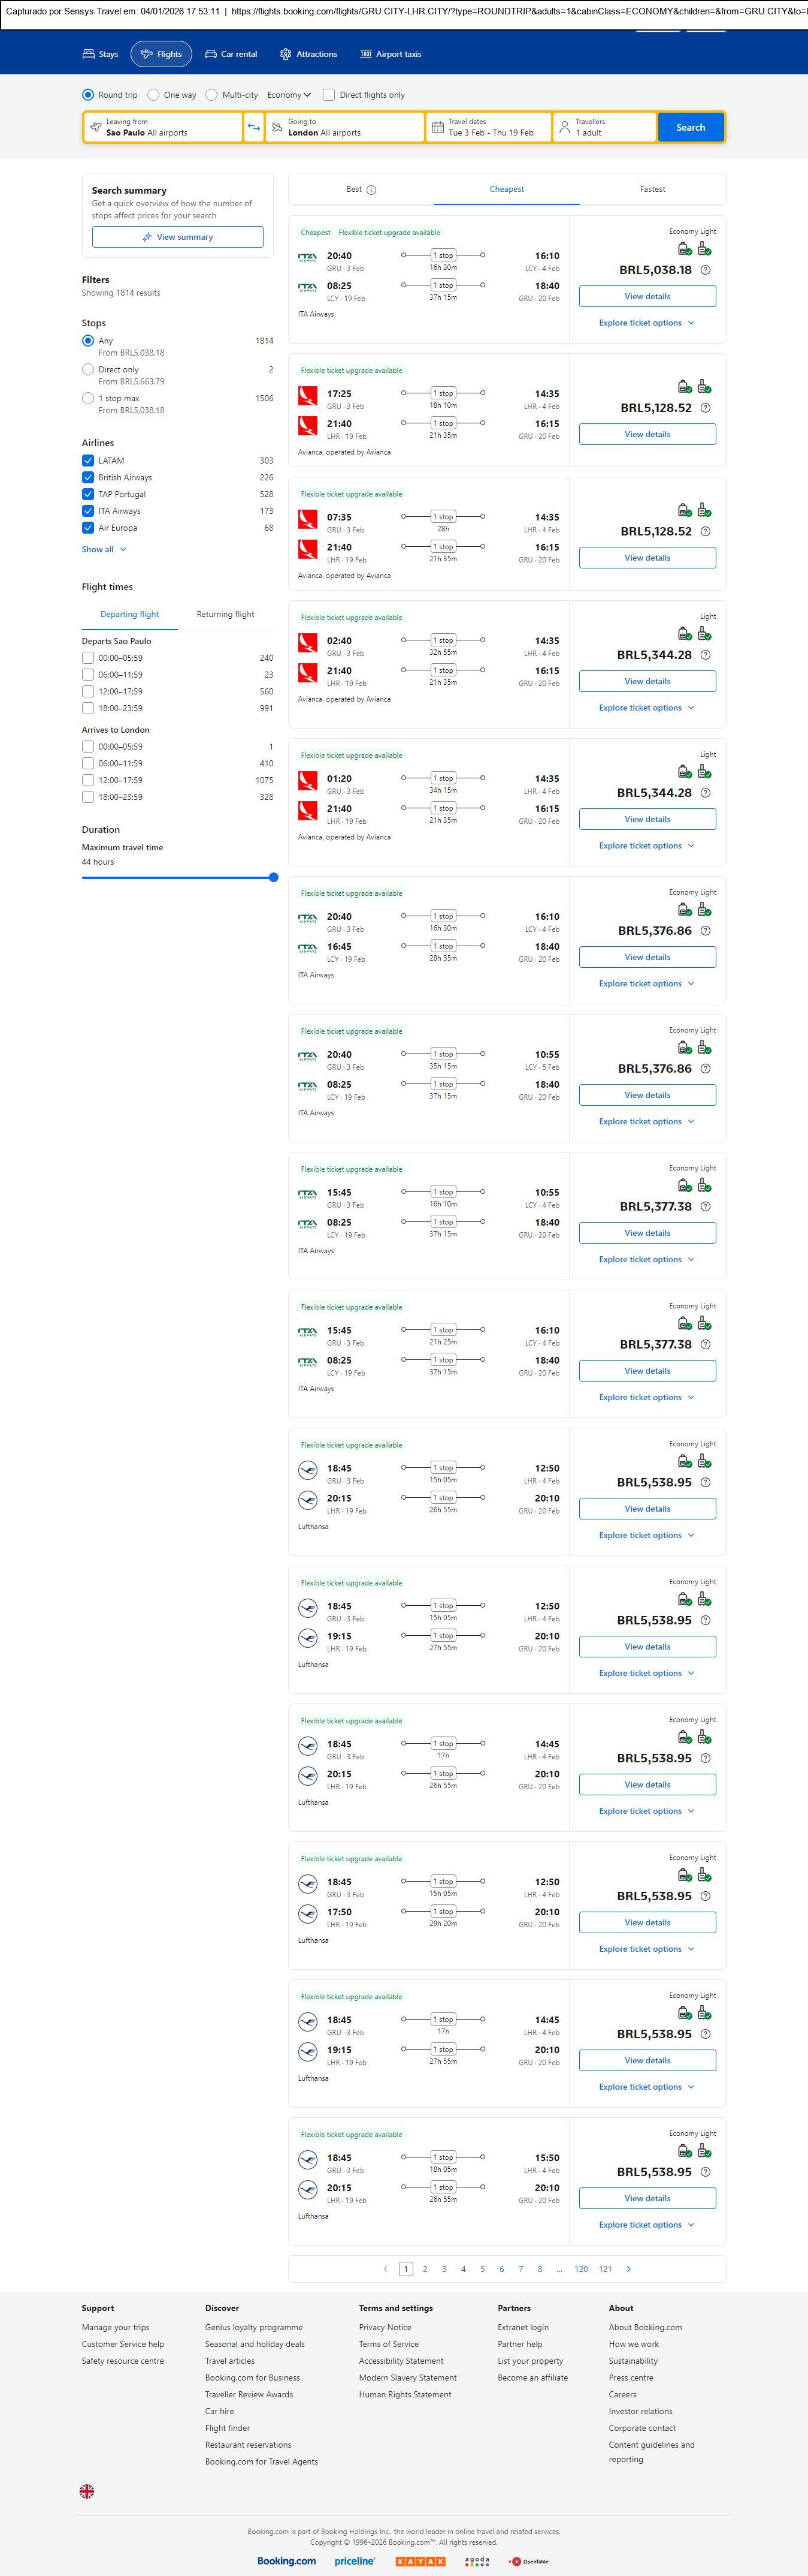Click the Attractions icon in the navigation bar
Viewport: 808px width, 2576px height.
pos(286,54)
